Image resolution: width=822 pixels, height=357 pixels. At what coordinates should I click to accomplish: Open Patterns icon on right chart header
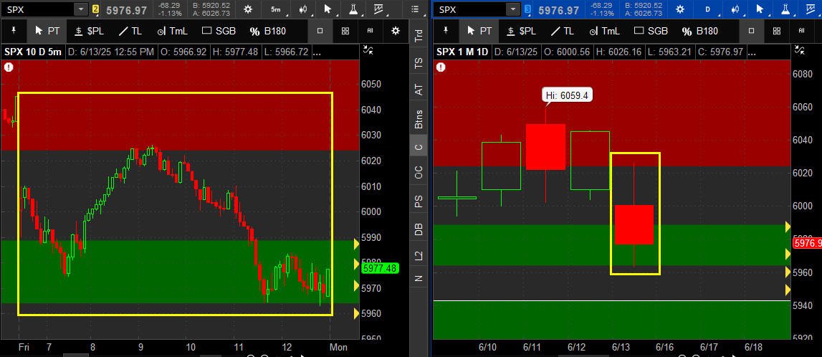click(x=811, y=9)
